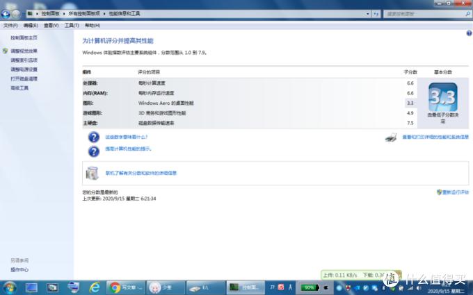The height and width of the screenshot is (295, 473).
Task: Go back using the blue back arrow
Action: coord(6,14)
